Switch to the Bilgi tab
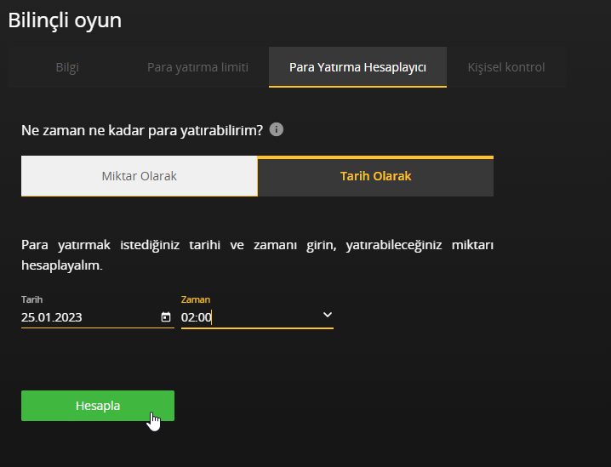 (67, 67)
